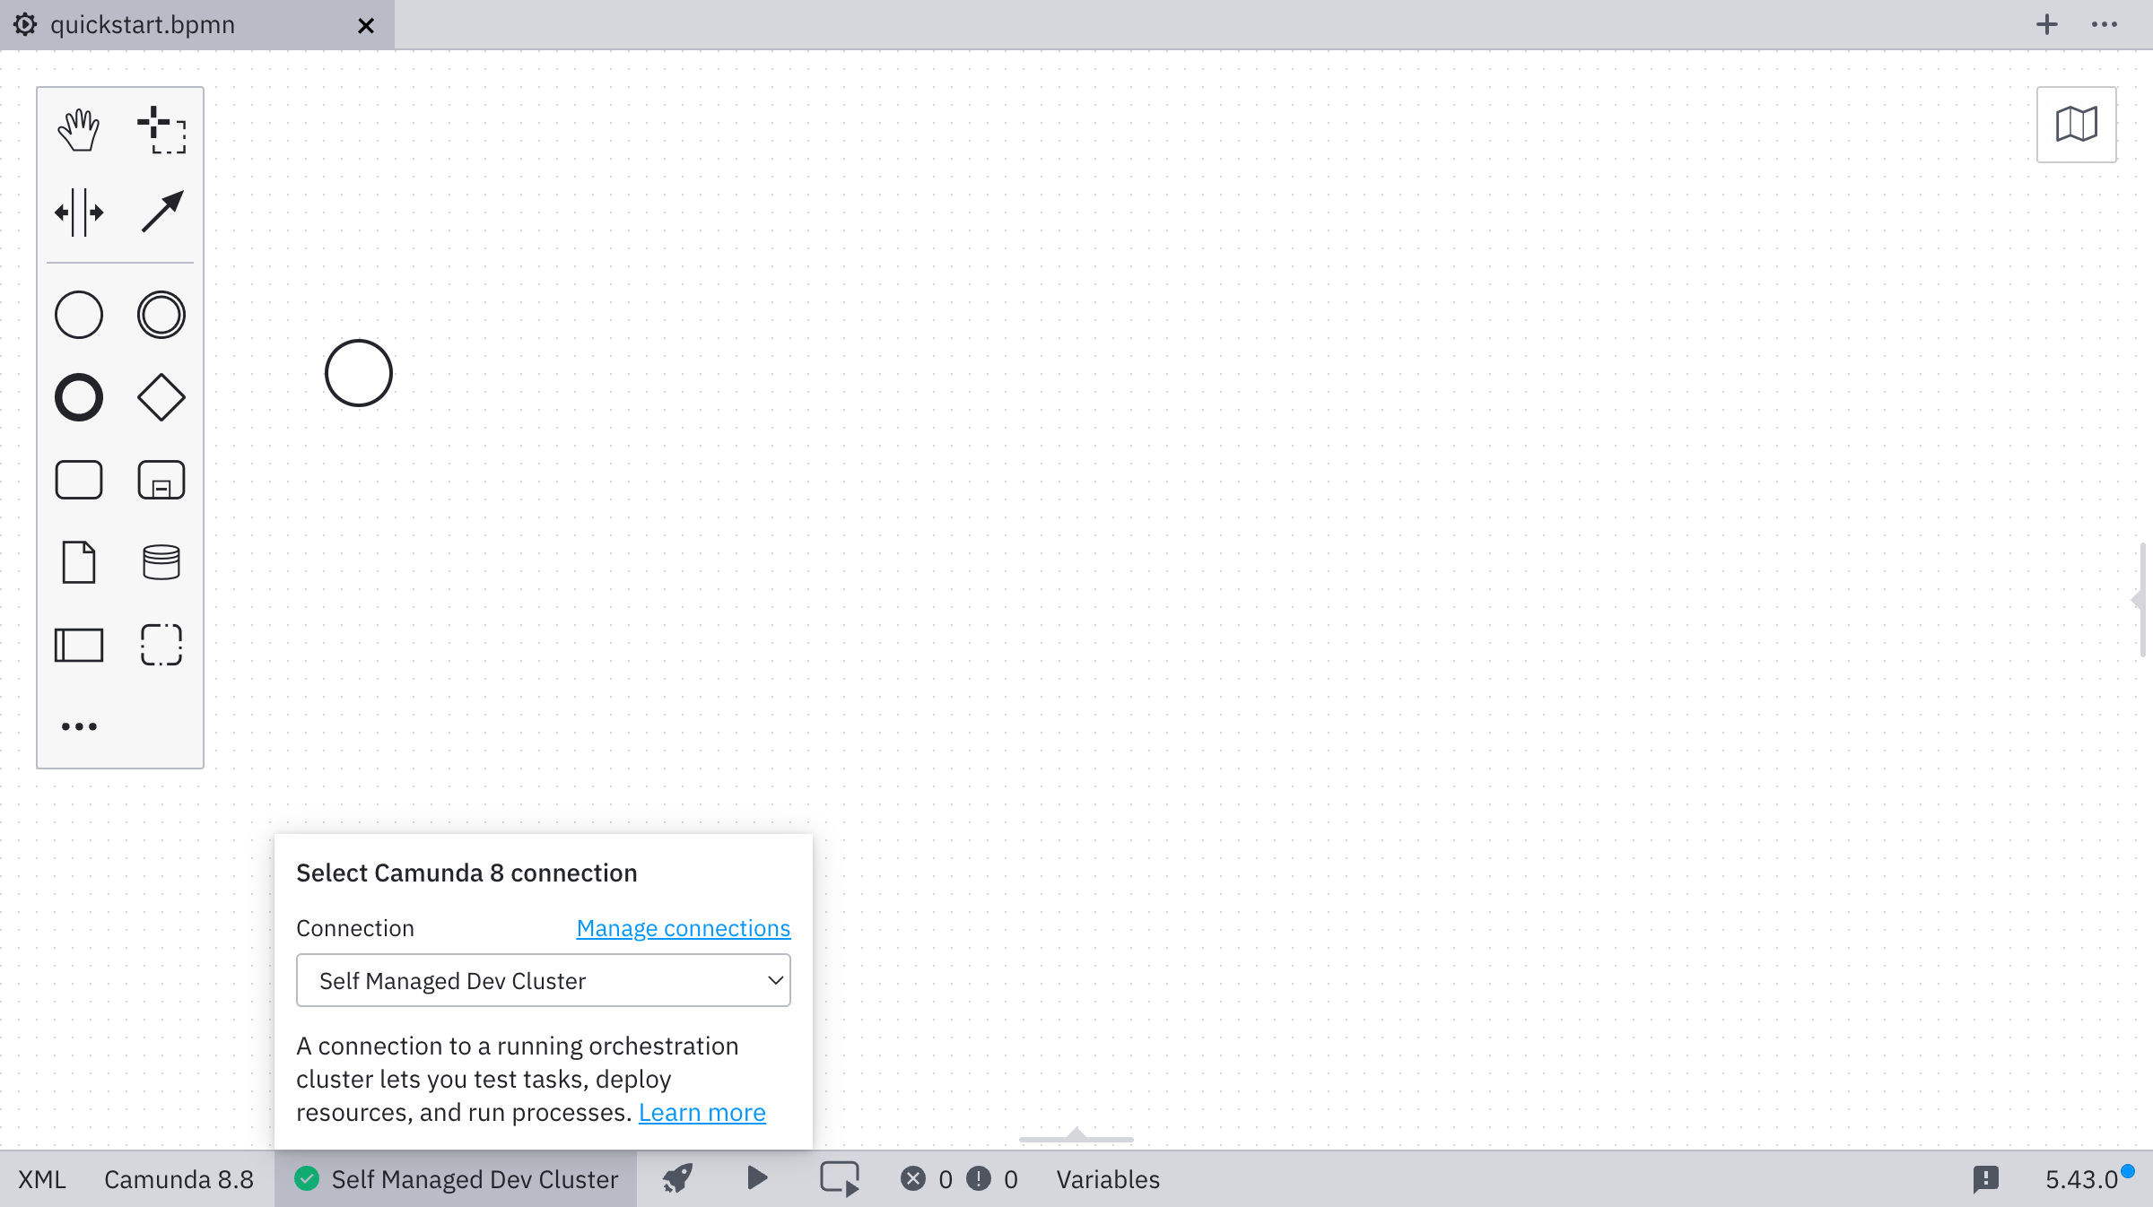Click Manage connections link
The width and height of the screenshot is (2153, 1207).
point(683,928)
